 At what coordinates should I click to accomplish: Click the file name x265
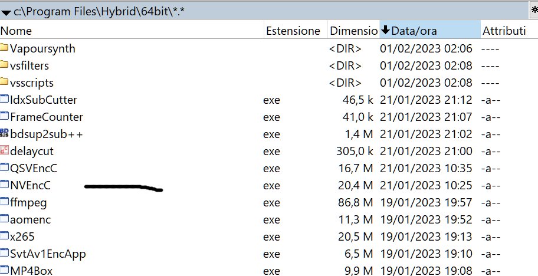(22, 236)
